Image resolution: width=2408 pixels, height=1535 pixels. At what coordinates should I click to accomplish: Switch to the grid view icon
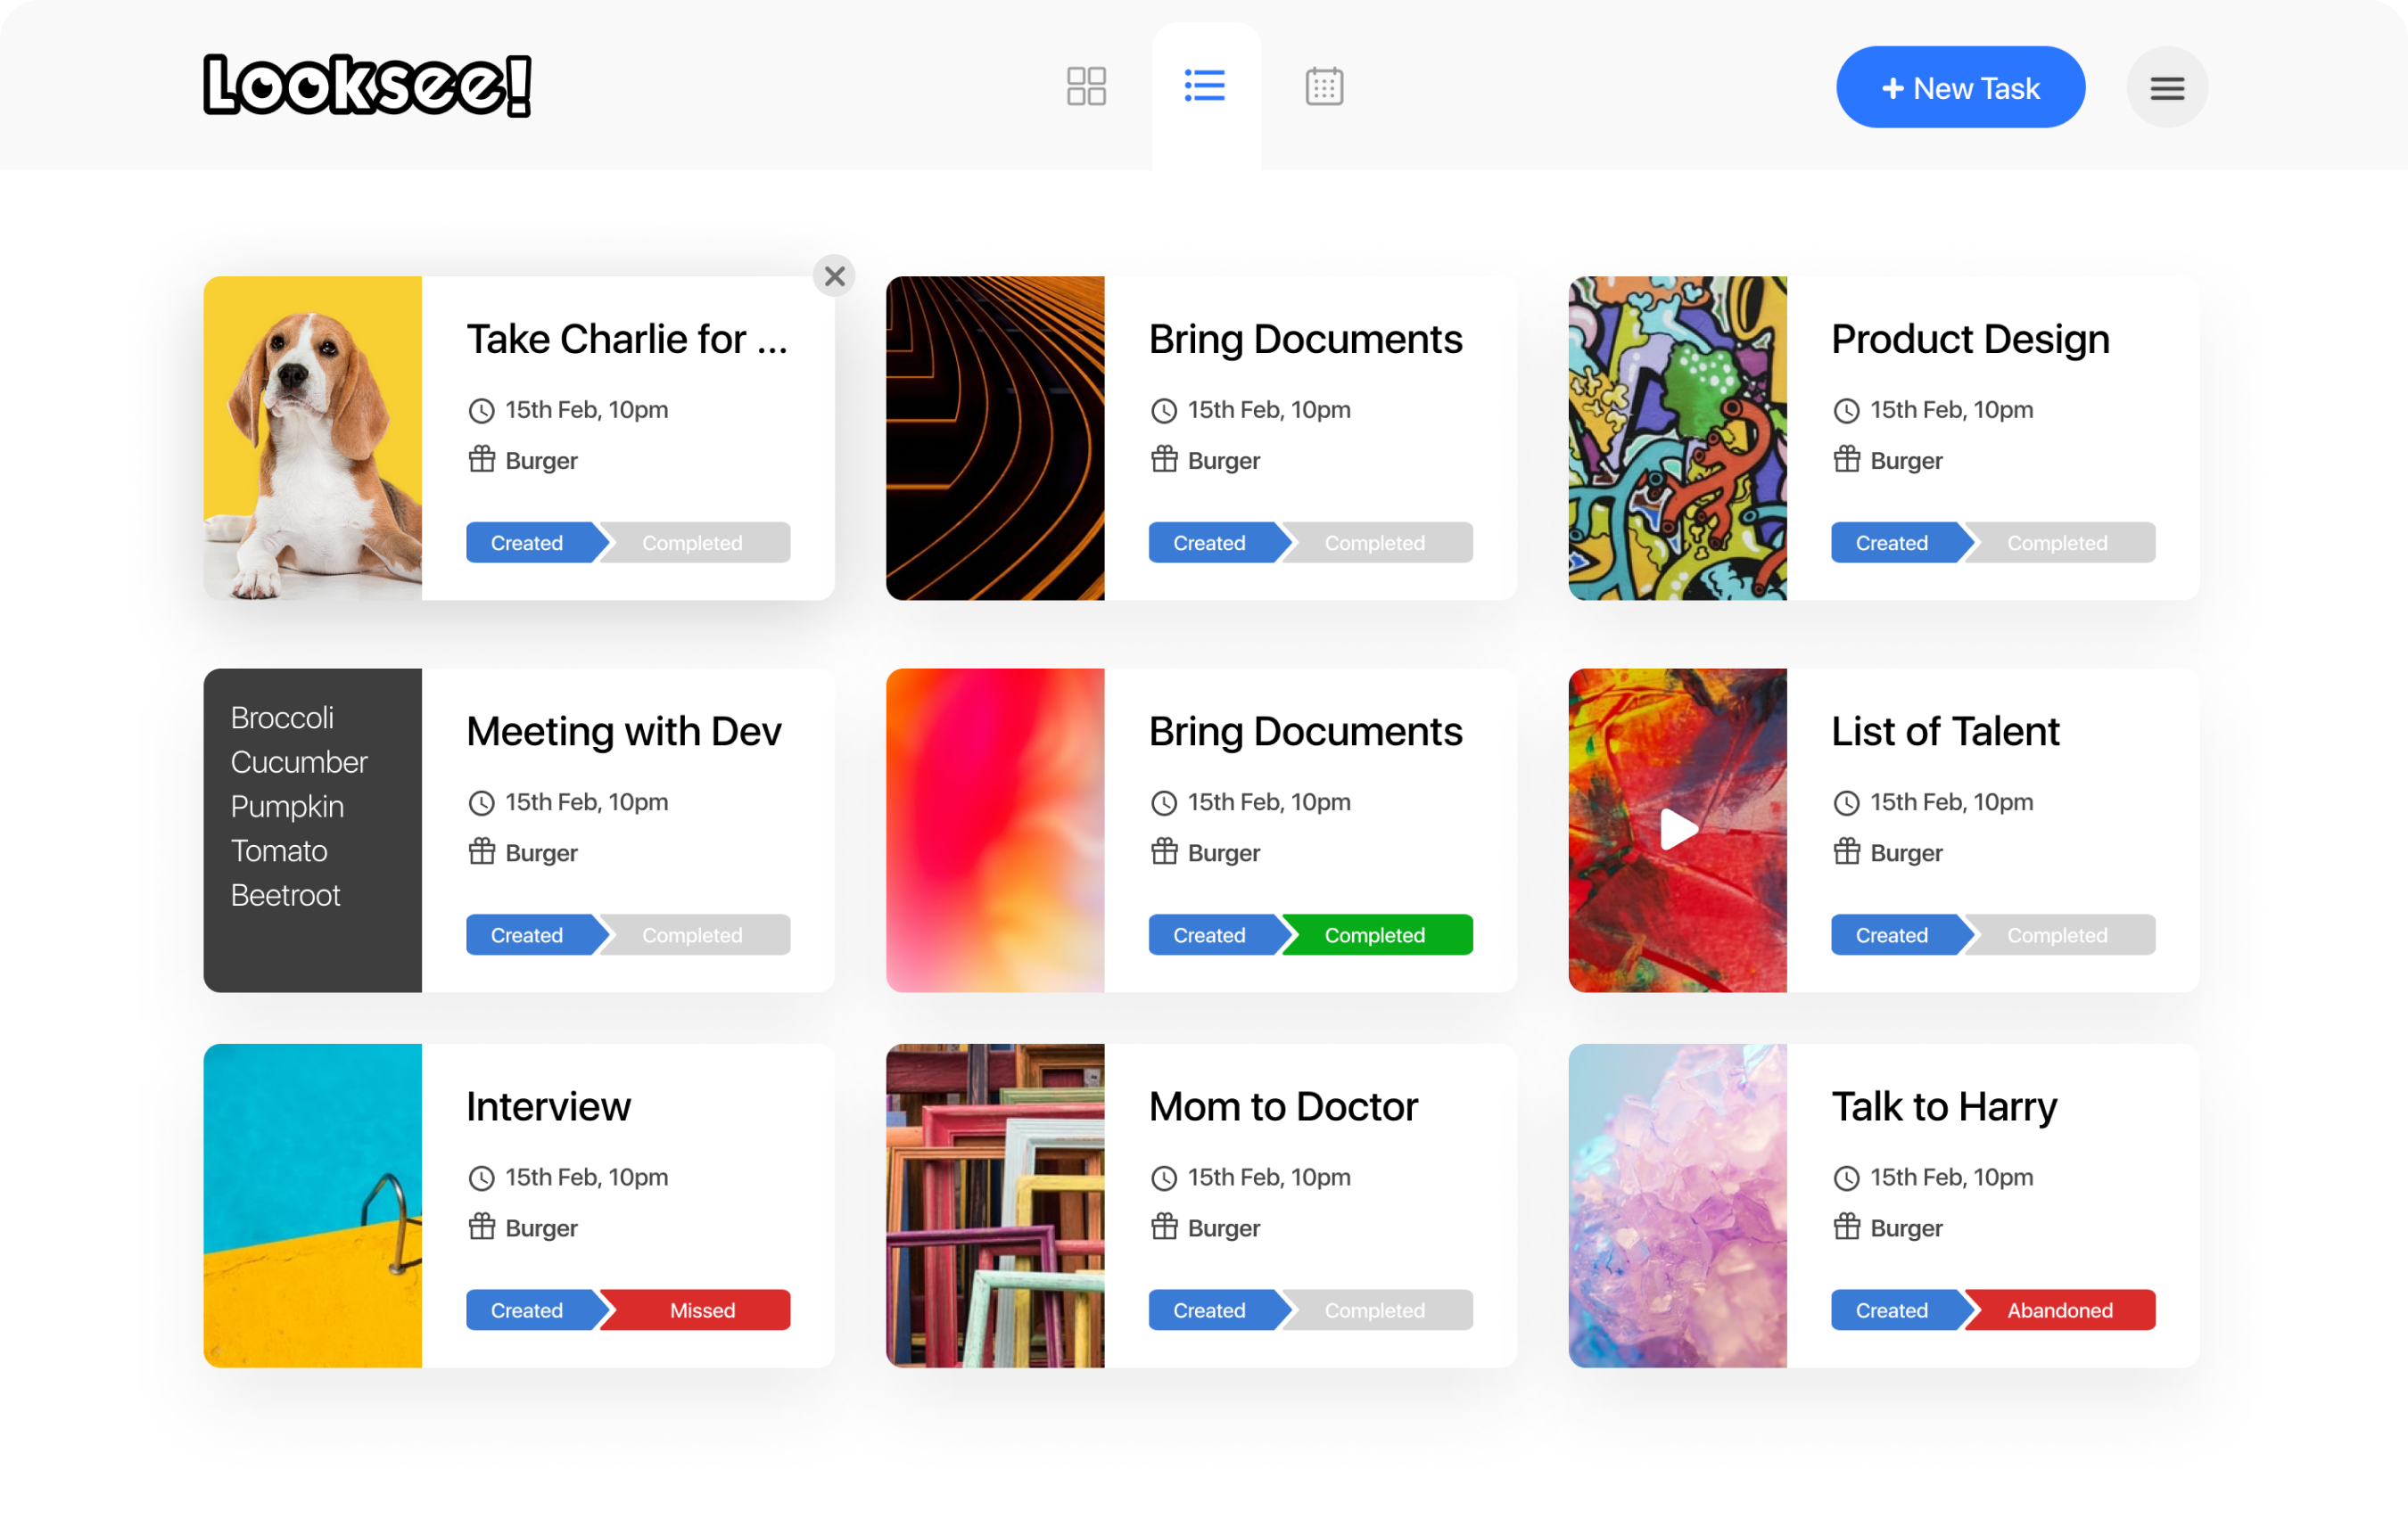coord(1085,87)
